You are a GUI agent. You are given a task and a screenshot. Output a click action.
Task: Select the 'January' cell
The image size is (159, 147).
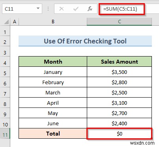pos(53,72)
